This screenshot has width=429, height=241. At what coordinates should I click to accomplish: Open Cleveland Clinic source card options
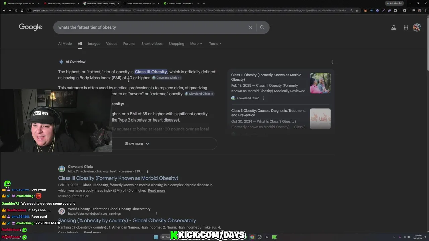click(x=263, y=98)
